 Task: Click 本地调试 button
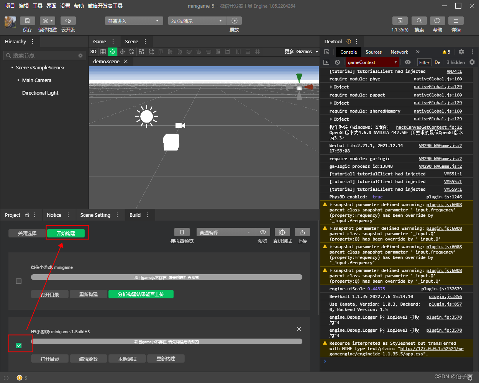127,359
